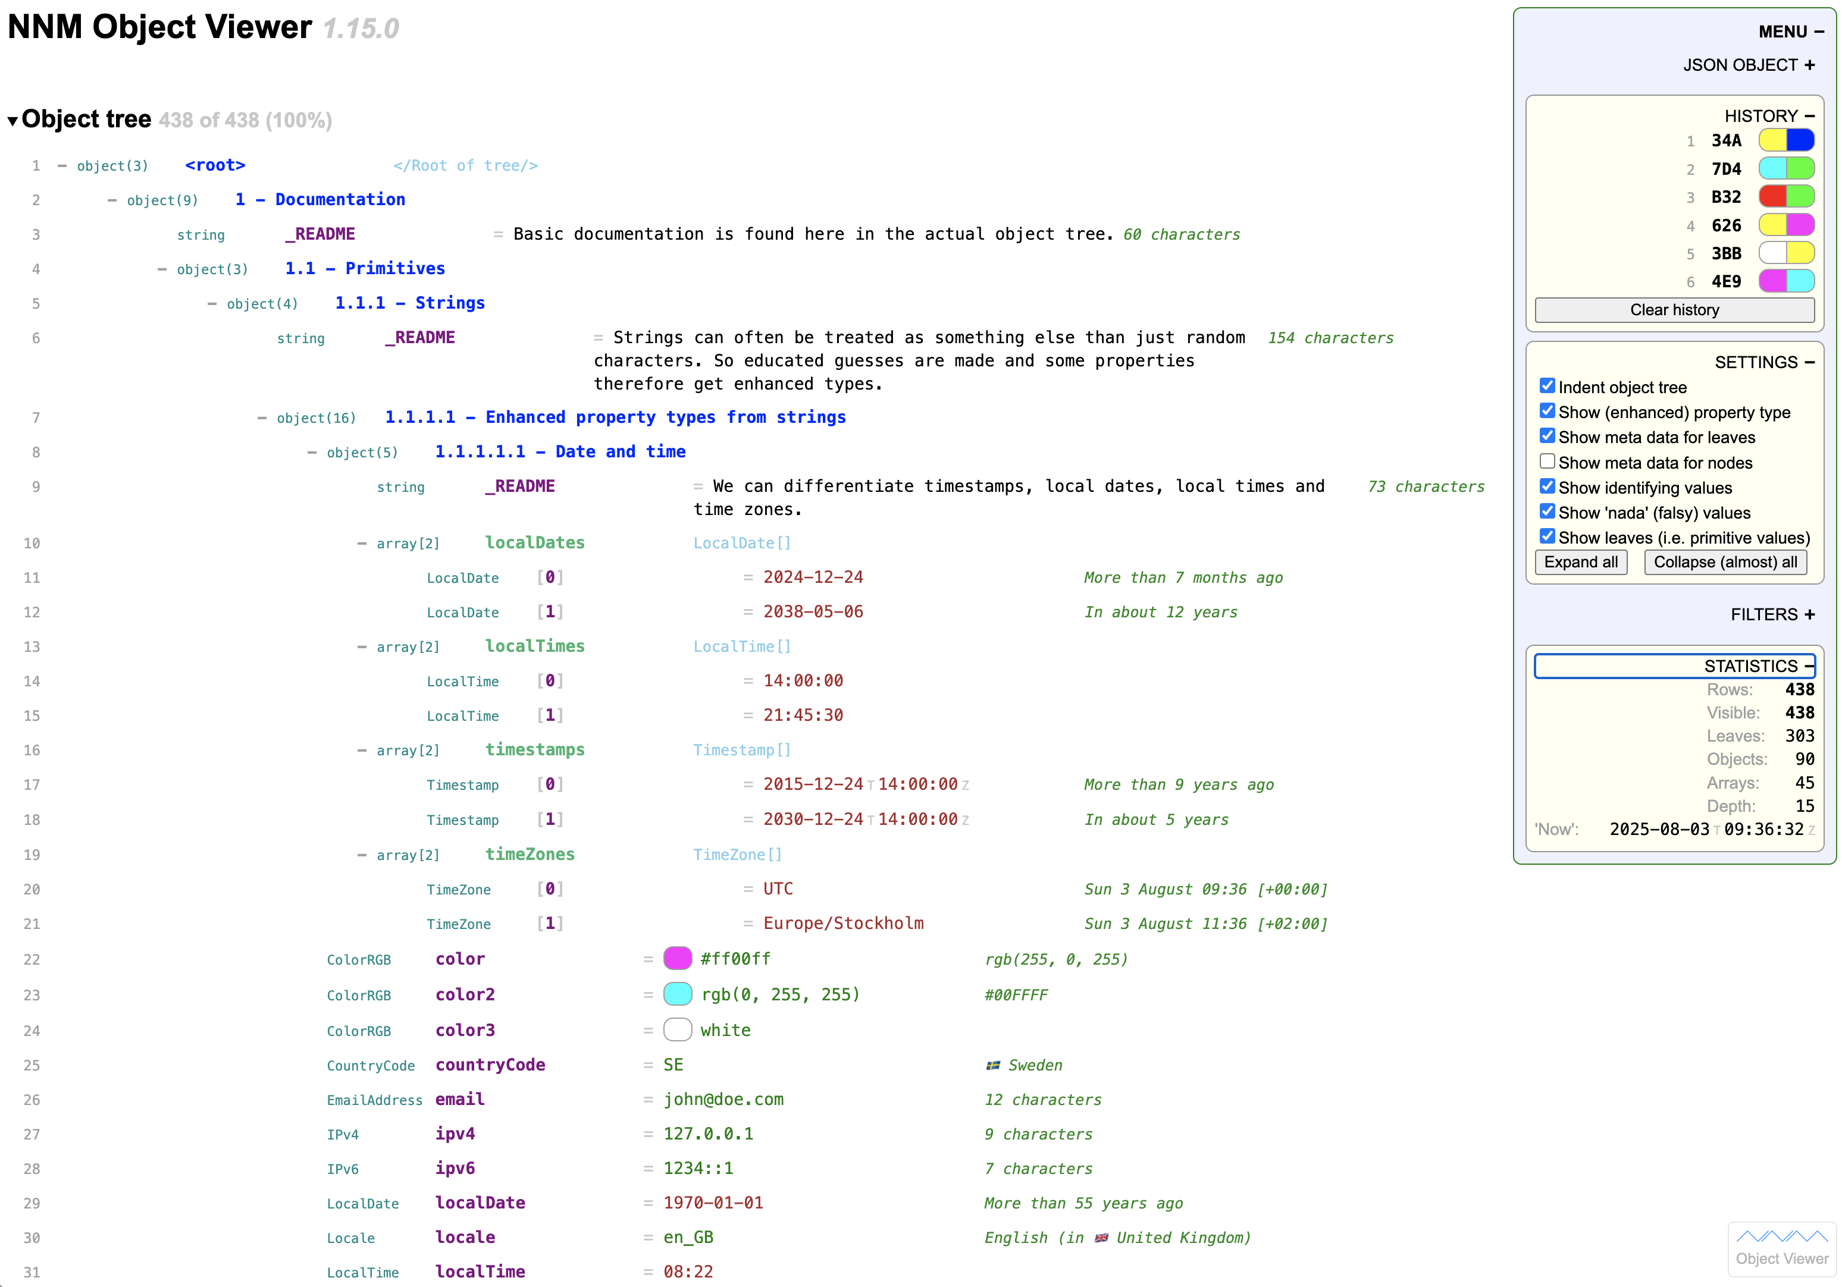Expand the FILTERS section
Screen dimensions: 1842x1287
(1772, 614)
